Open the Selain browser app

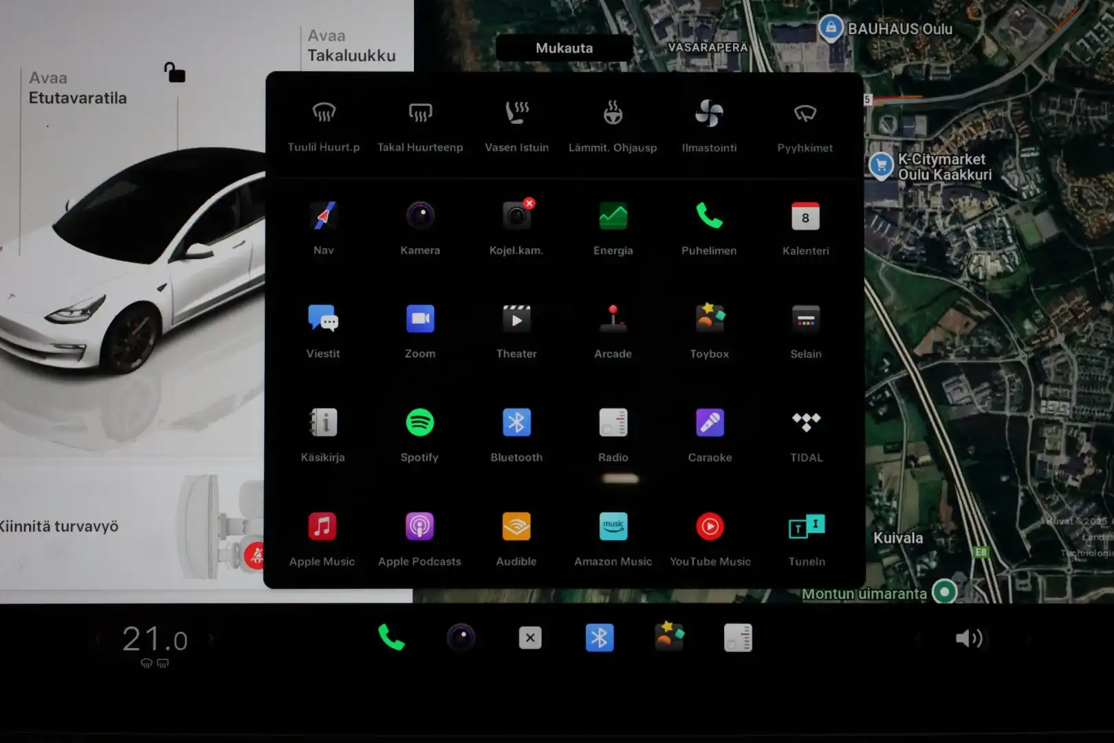click(x=805, y=333)
